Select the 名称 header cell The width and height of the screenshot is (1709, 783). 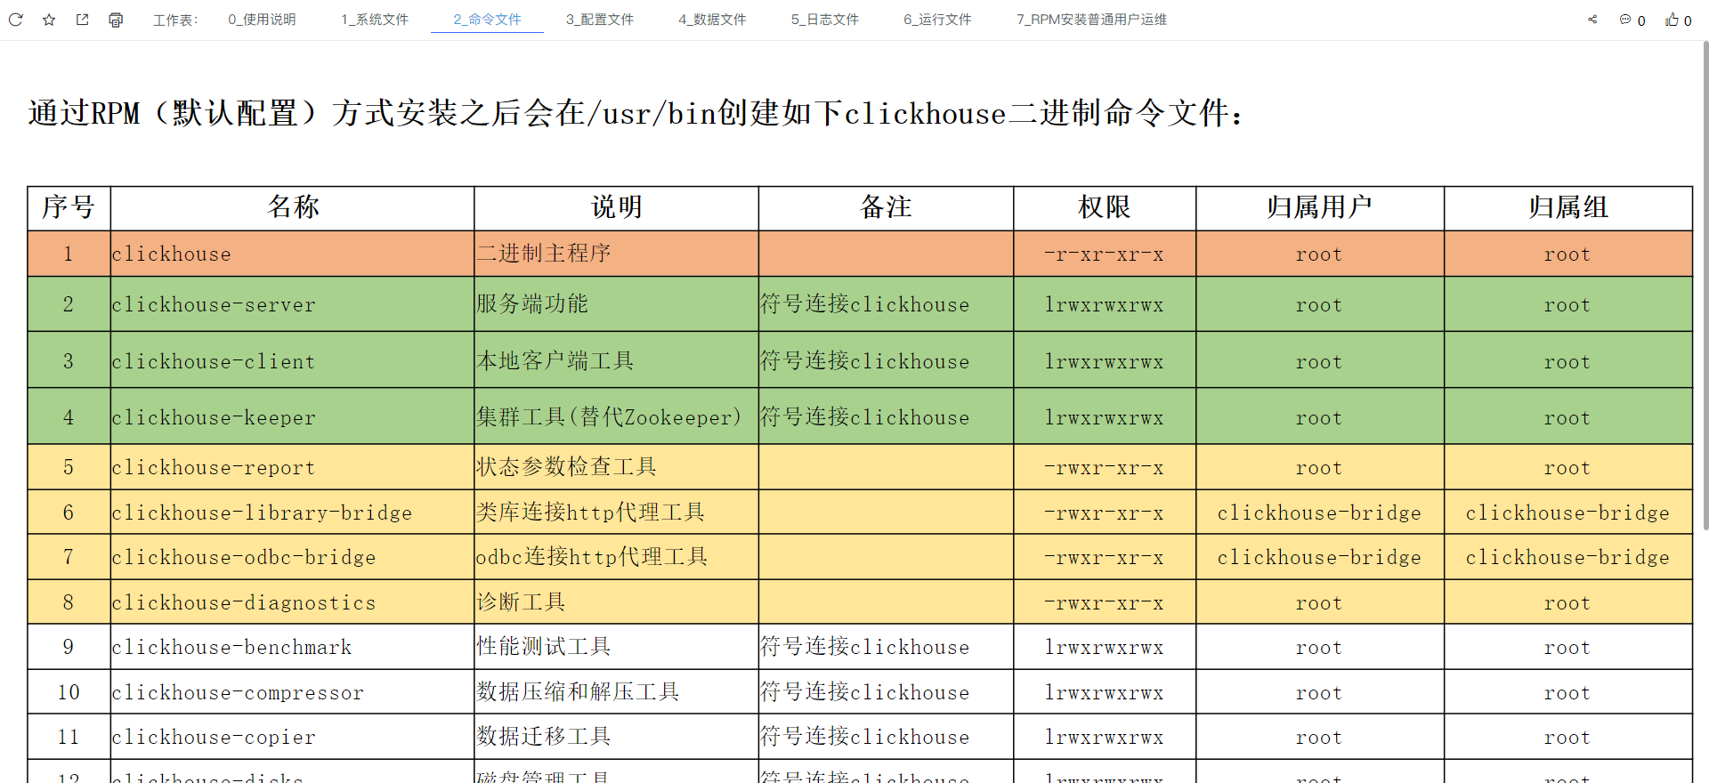pyautogui.click(x=293, y=208)
